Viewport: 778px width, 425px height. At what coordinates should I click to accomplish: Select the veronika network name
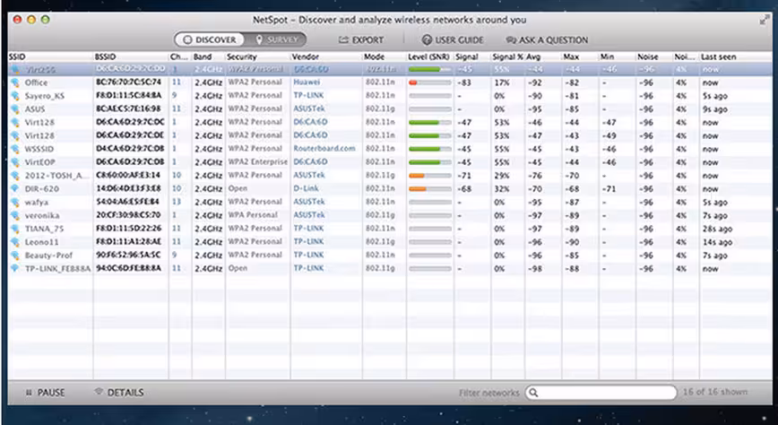pos(42,215)
